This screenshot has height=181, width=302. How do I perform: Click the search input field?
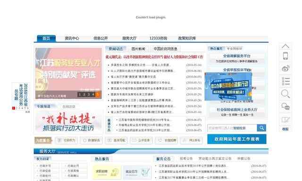tap(232, 128)
